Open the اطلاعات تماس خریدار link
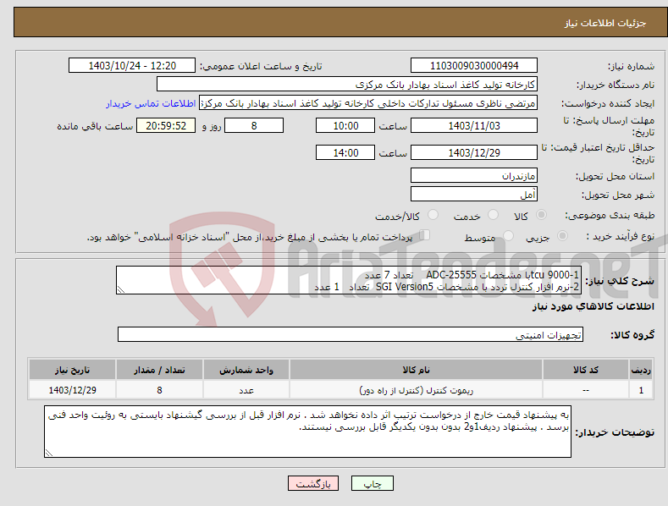 tap(151, 103)
